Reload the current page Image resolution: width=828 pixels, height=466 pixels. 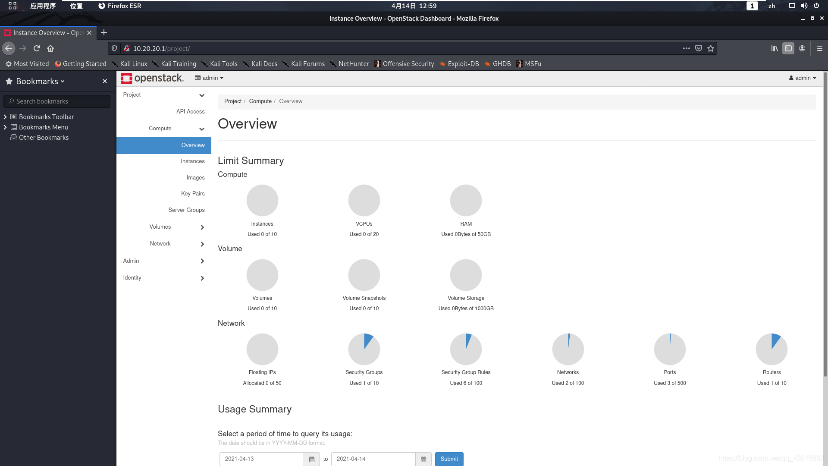click(x=37, y=48)
